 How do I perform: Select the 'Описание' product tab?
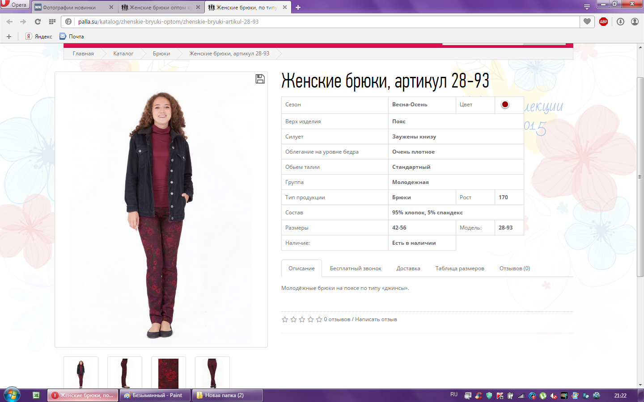301,268
